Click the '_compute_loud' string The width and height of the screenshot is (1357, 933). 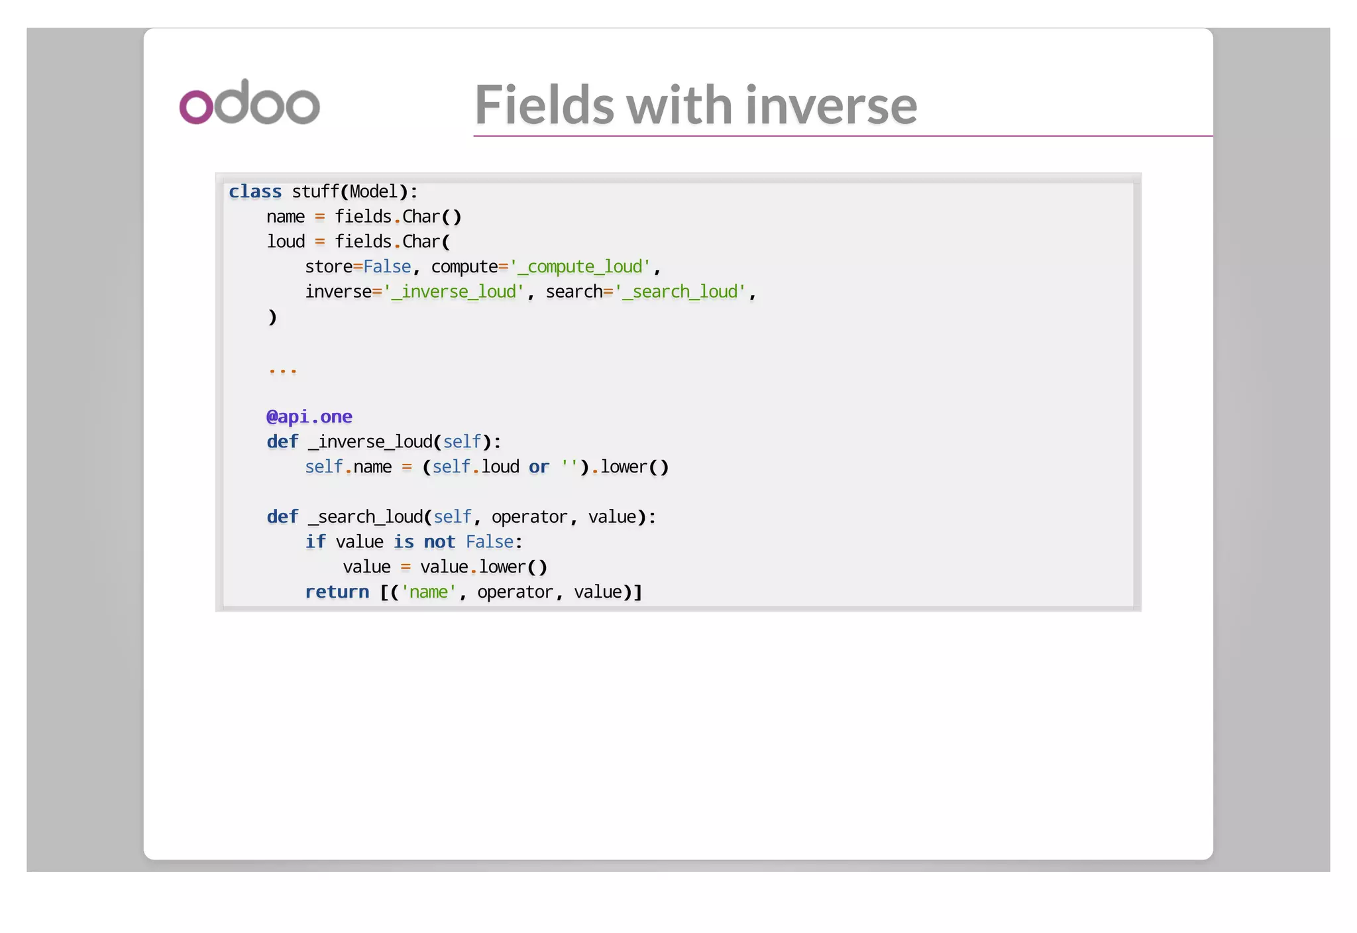click(580, 266)
